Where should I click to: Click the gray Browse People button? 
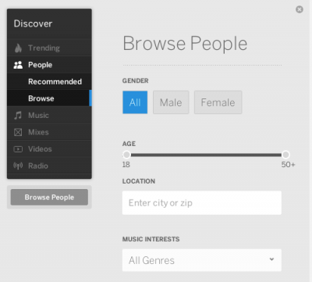(49, 197)
